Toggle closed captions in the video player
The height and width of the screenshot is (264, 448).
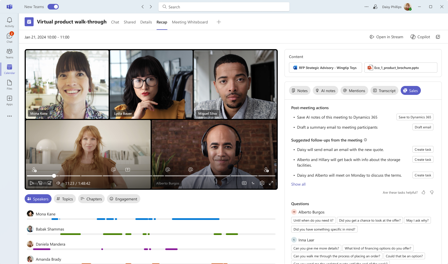(244, 183)
